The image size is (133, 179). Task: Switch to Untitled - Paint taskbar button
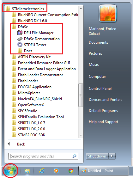104,171
